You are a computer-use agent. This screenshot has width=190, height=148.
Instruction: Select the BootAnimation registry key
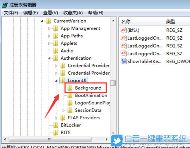(x=91, y=95)
